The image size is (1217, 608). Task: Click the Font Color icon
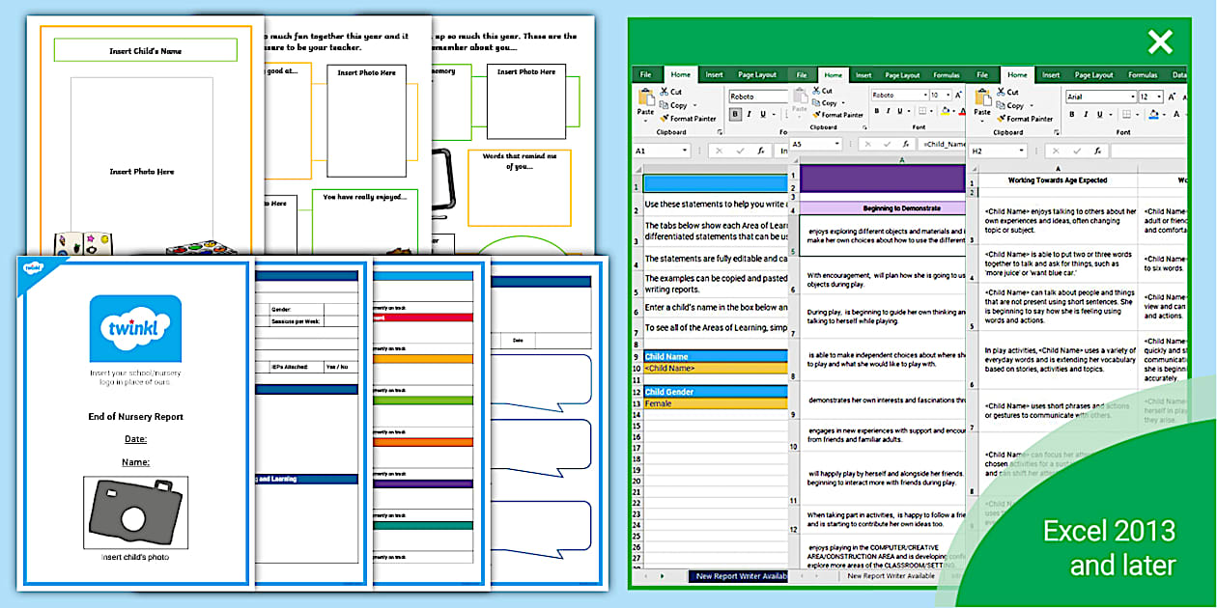click(1176, 114)
